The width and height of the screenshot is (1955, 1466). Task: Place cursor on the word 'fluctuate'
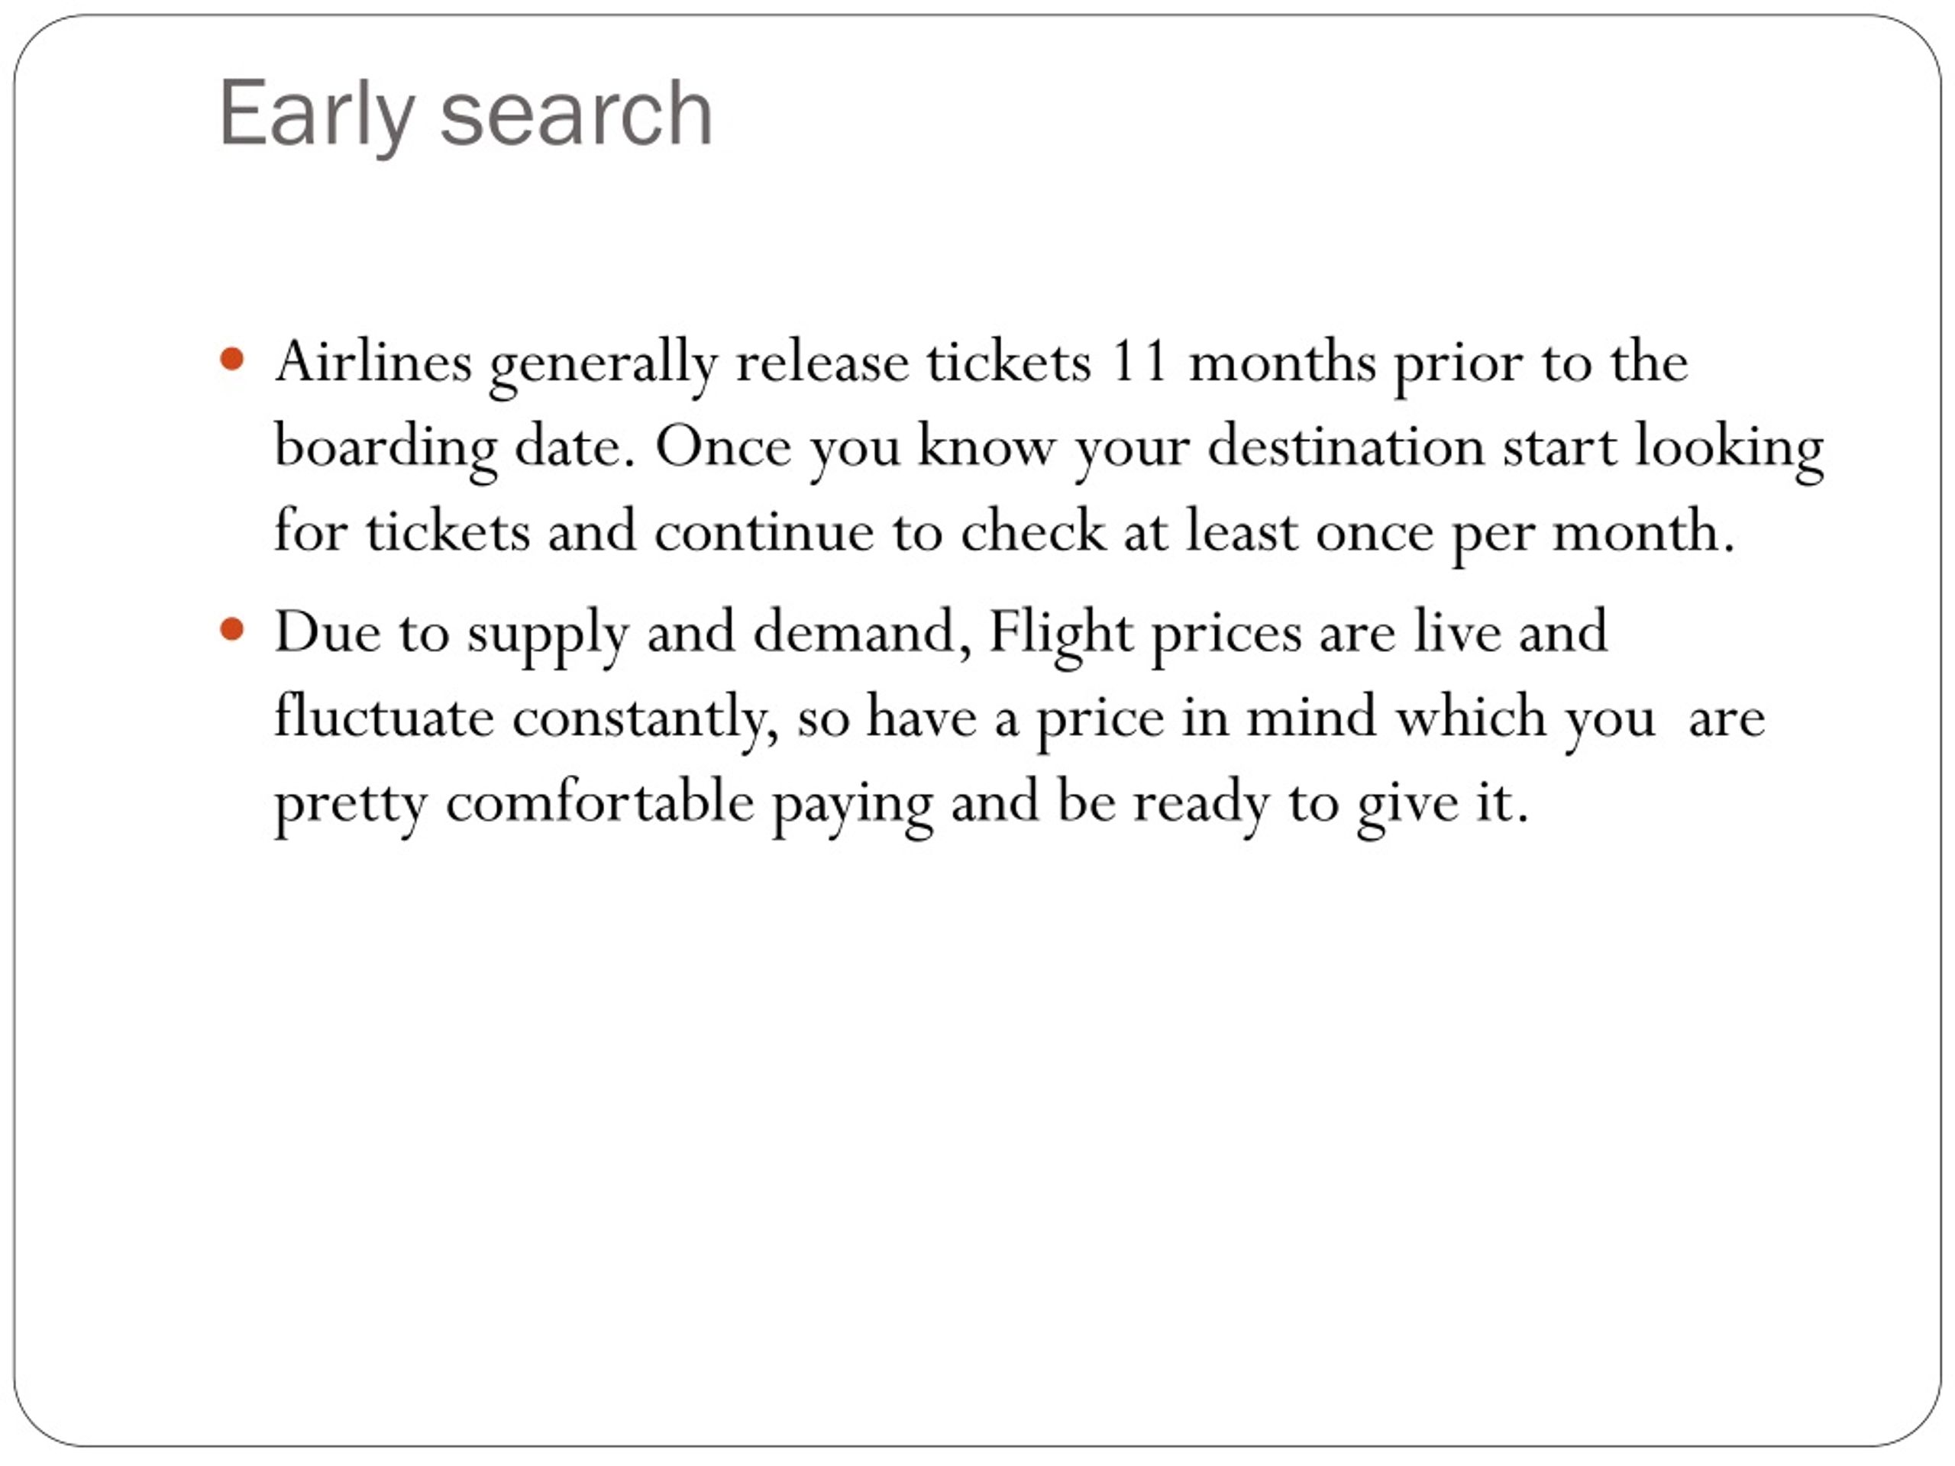(383, 715)
